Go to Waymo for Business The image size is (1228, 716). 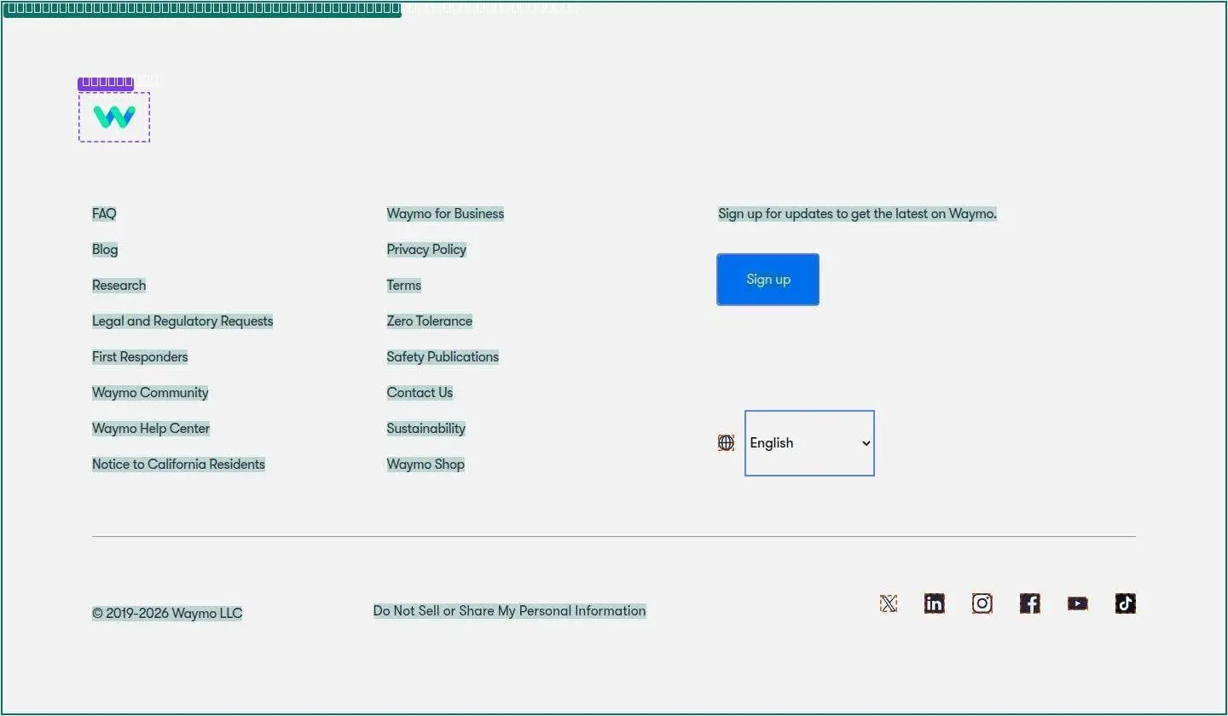445,214
